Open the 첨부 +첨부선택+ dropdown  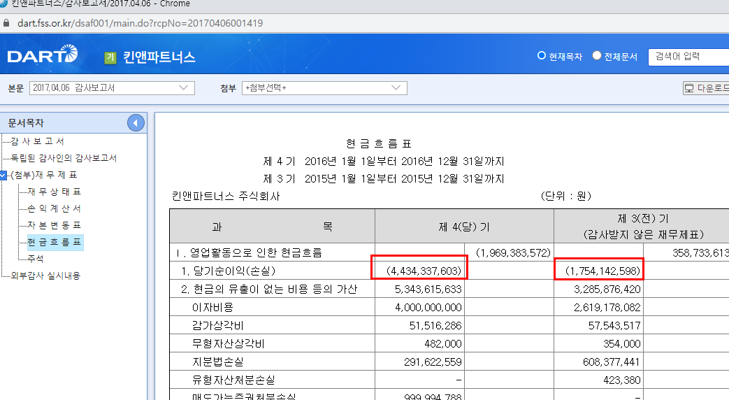point(324,88)
